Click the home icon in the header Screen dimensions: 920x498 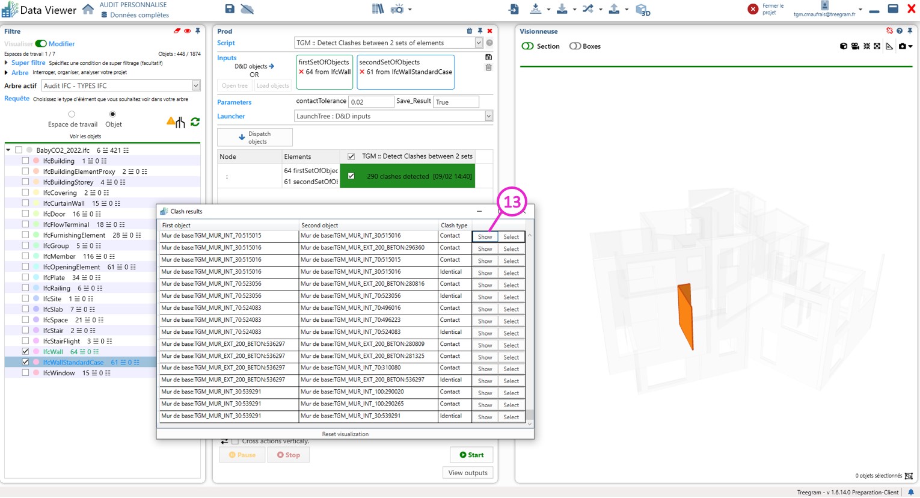pyautogui.click(x=88, y=10)
